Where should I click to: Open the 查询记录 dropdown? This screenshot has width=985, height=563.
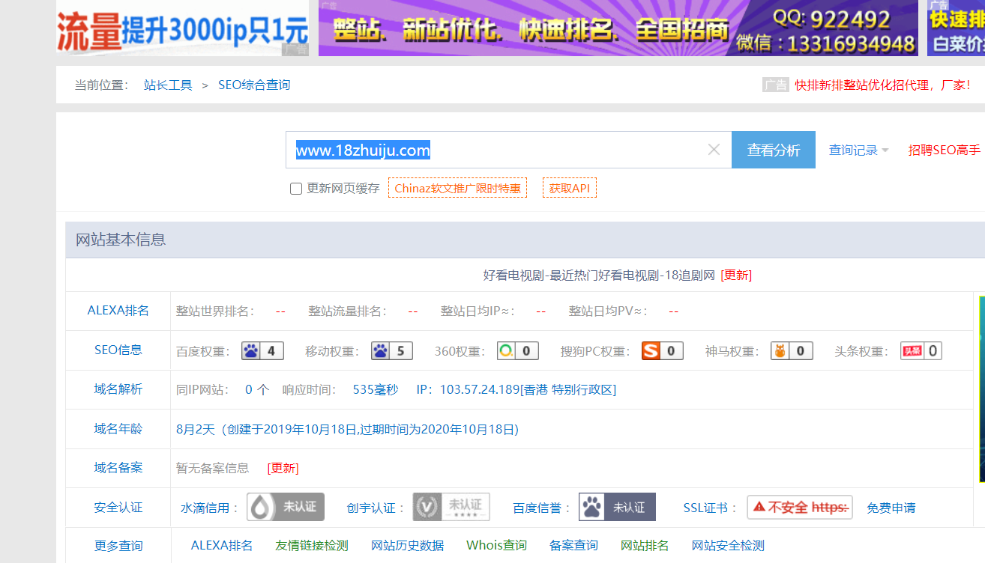tap(855, 150)
